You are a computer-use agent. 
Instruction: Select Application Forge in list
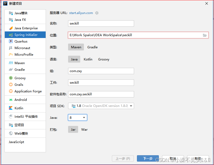click(25, 91)
